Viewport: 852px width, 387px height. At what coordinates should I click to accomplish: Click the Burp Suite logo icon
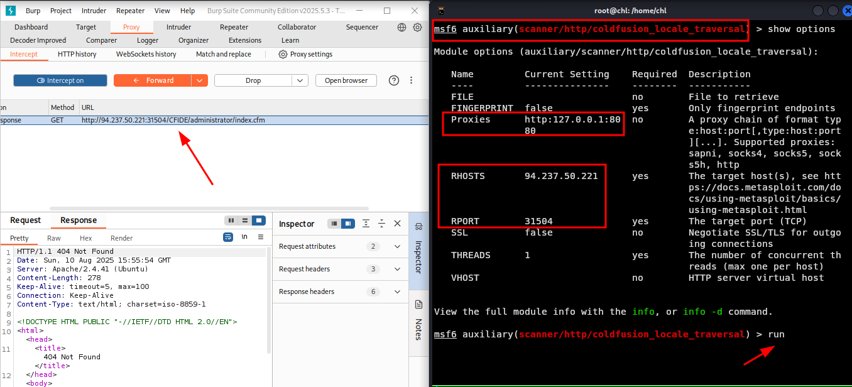(x=11, y=11)
